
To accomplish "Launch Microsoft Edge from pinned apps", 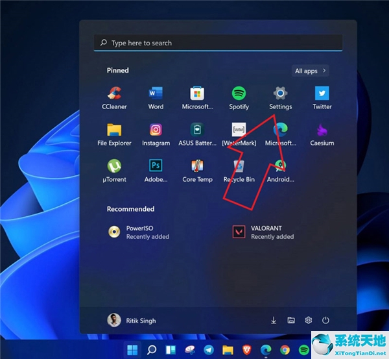I will pyautogui.click(x=281, y=134).
